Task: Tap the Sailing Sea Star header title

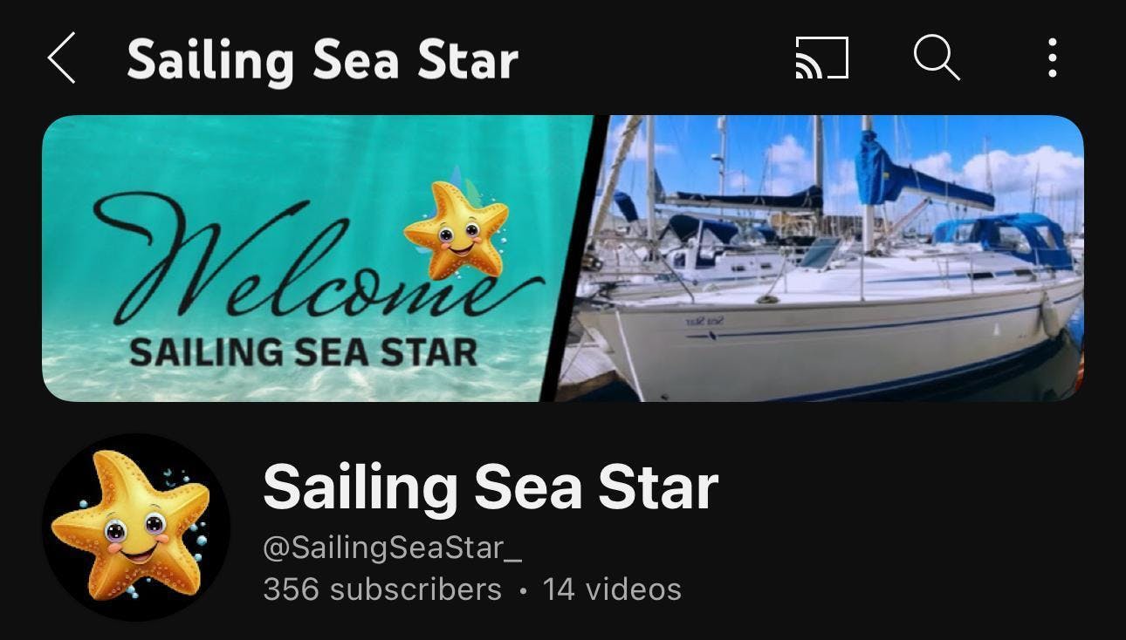Action: point(322,60)
